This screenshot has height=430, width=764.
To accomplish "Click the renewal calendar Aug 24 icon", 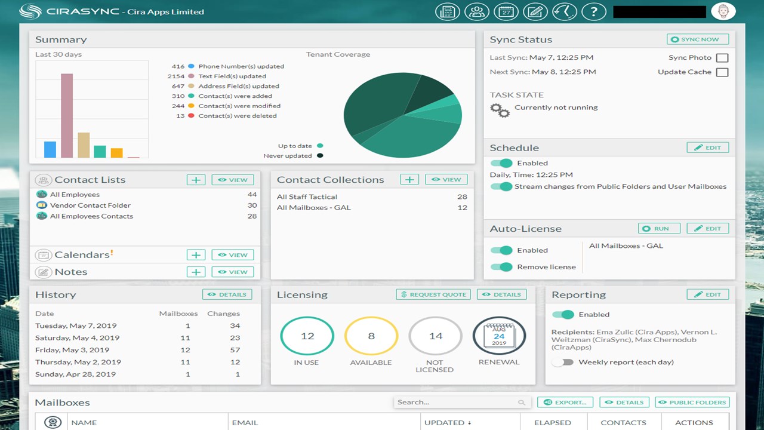I will pos(499,336).
